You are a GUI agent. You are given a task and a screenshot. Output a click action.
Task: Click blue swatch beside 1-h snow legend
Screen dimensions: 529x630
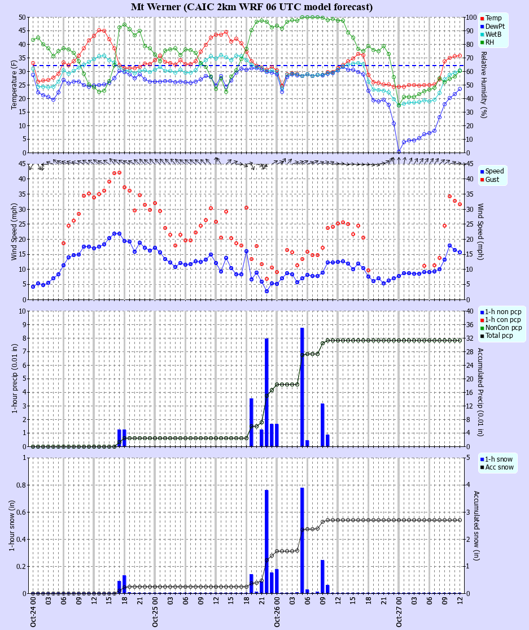[482, 459]
